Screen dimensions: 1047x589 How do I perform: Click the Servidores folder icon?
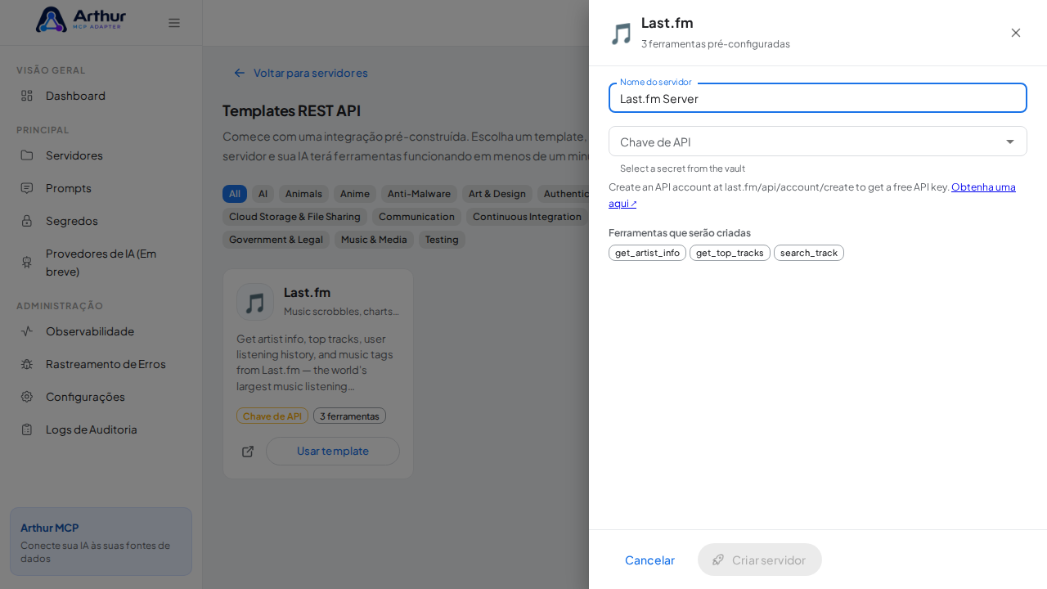[x=27, y=155]
